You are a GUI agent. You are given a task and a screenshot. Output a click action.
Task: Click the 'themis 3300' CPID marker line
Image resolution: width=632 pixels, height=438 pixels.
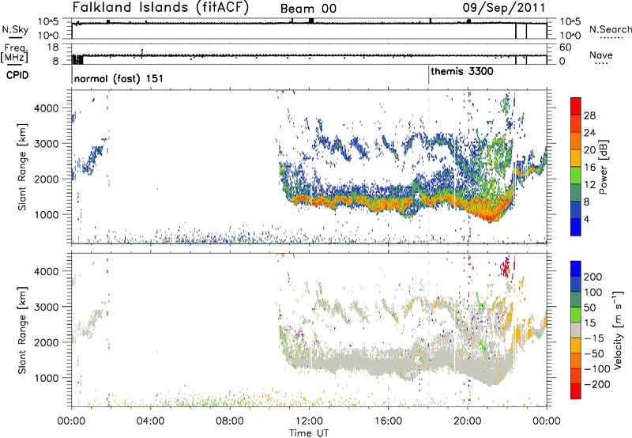(x=429, y=75)
